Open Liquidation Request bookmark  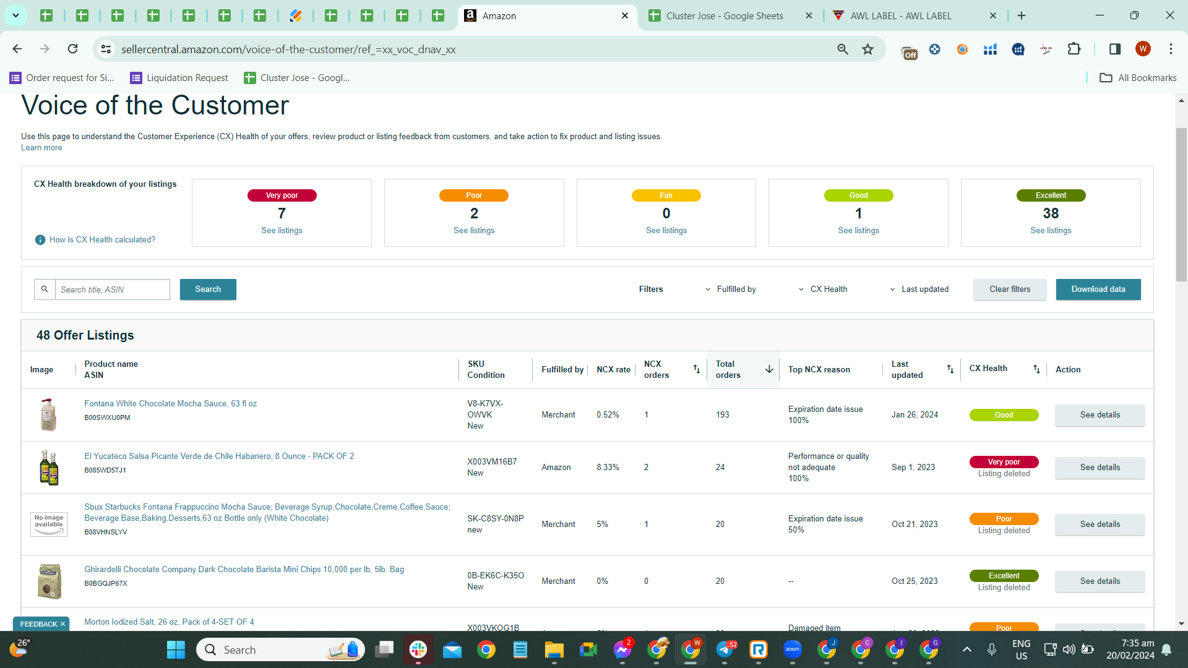pyautogui.click(x=179, y=78)
